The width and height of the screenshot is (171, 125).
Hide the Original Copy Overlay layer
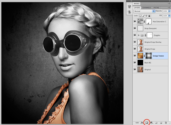[x=135, y=42]
